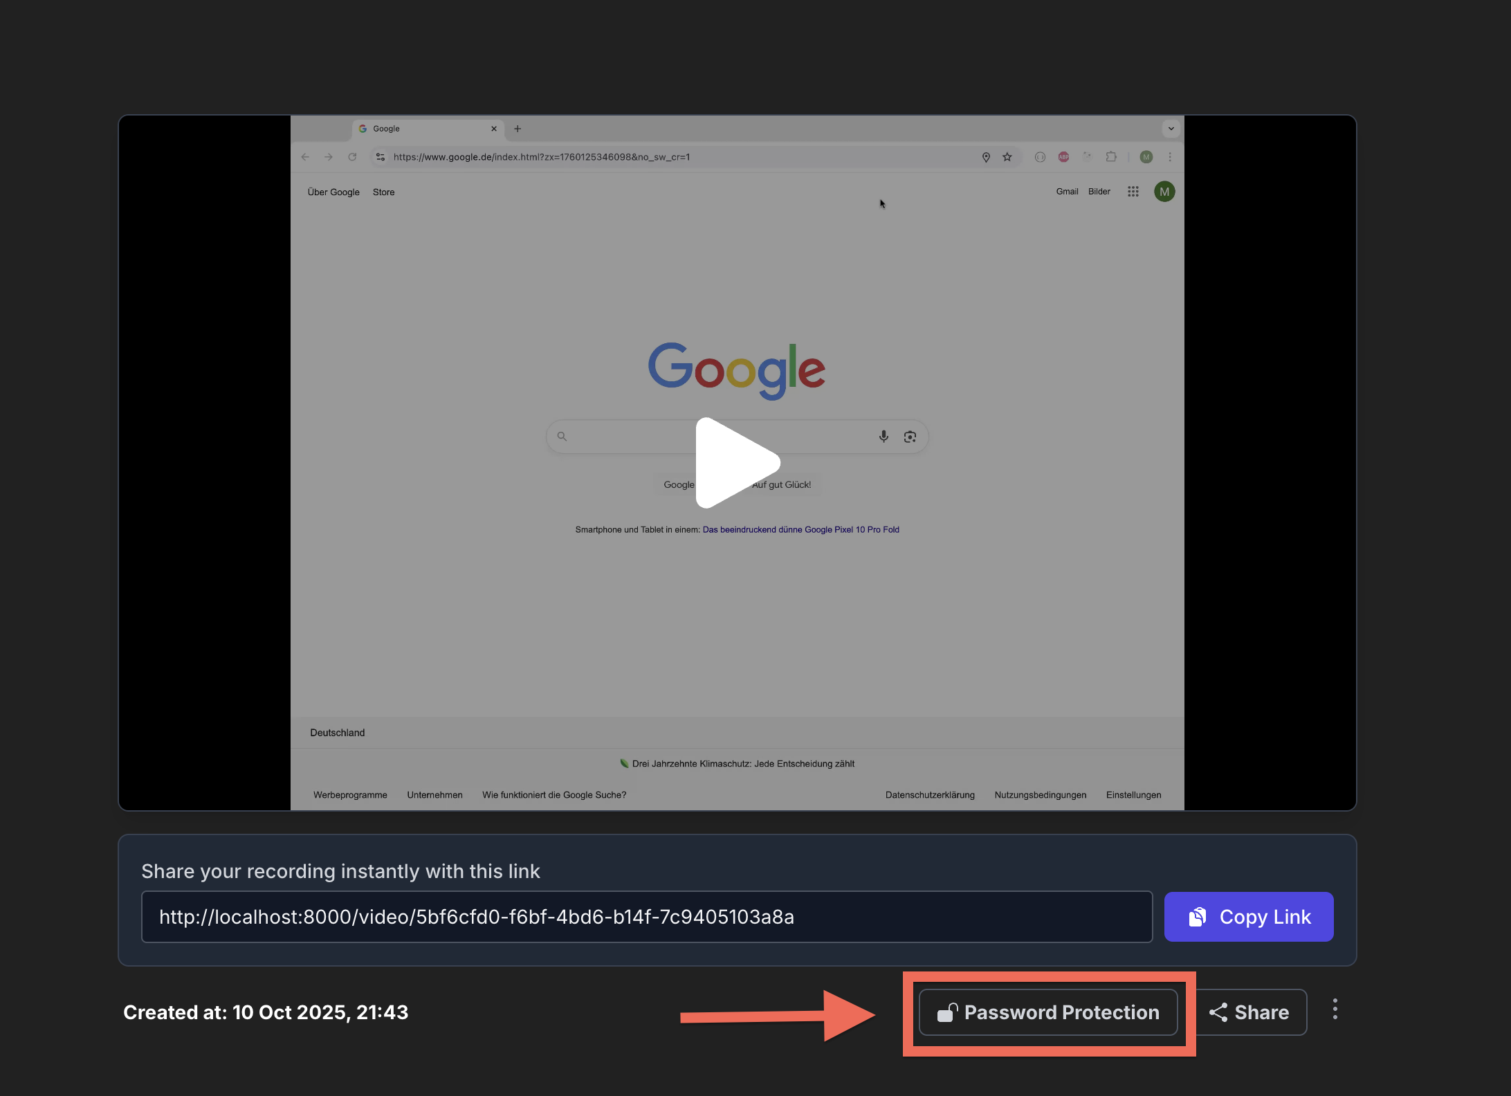Click the new tab plus button
Viewport: 1511px width, 1096px height.
[x=518, y=129]
